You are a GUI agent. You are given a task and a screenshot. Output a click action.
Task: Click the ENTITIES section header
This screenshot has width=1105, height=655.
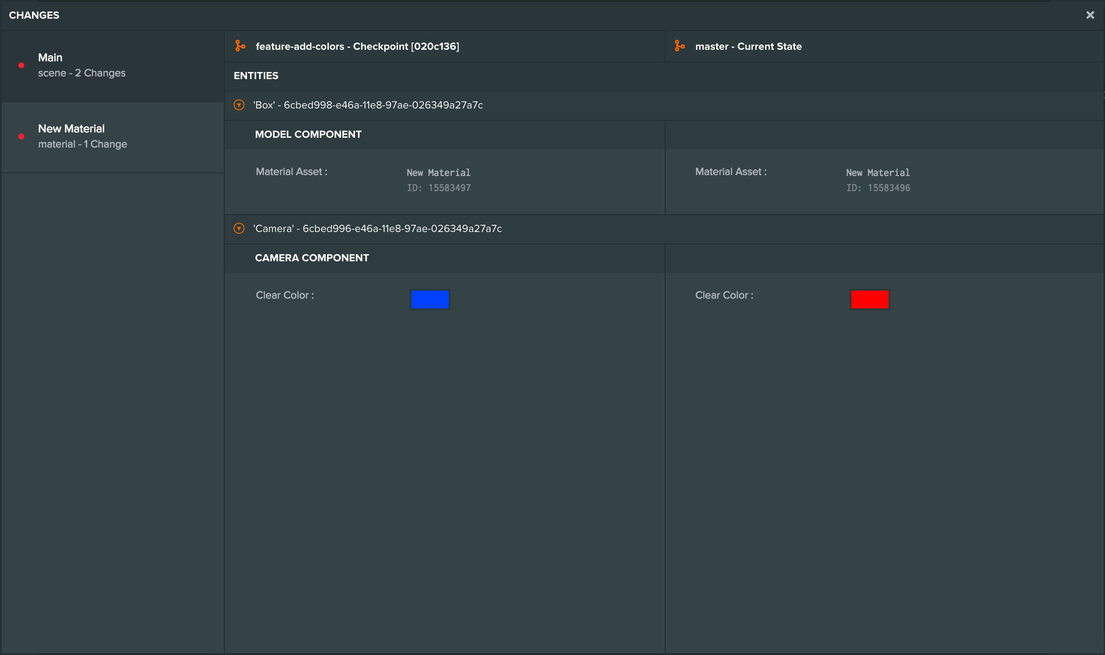point(256,76)
